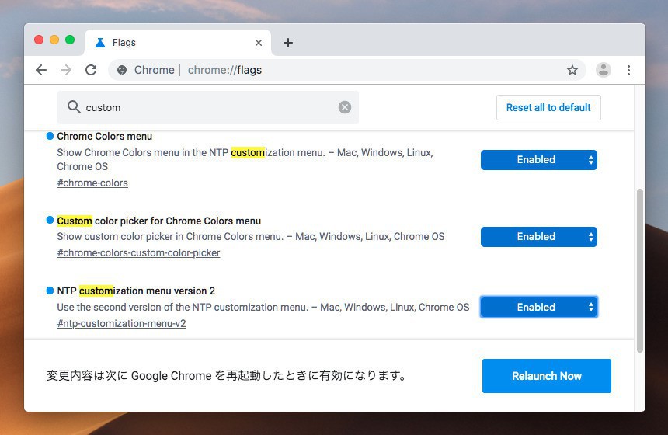The image size is (668, 435).
Task: Open a new tab with plus button
Action: [x=288, y=43]
